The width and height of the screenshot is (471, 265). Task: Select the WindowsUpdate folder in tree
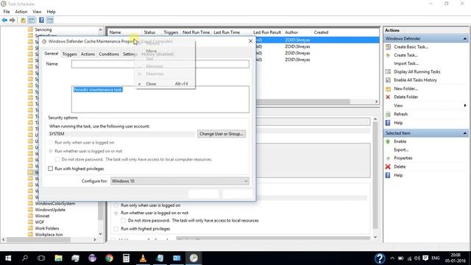50,210
